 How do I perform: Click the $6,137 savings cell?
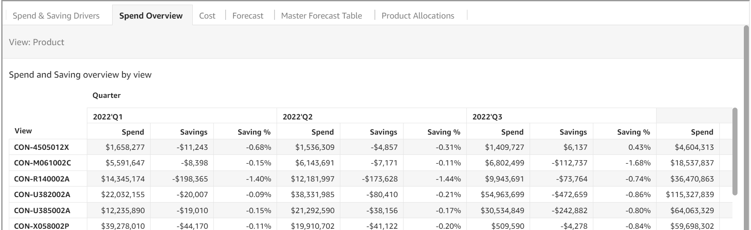click(x=575, y=147)
